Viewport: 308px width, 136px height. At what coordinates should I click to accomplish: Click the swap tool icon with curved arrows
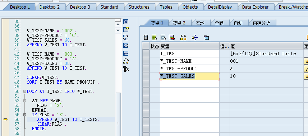pos(126,61)
